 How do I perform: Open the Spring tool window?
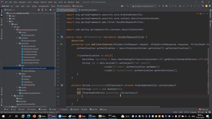[103, 109]
